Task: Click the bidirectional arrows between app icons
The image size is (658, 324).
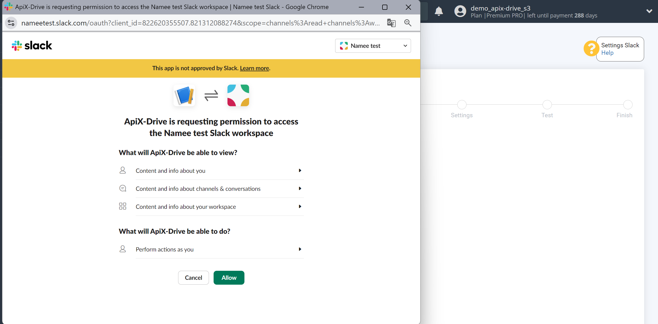Action: click(x=211, y=95)
